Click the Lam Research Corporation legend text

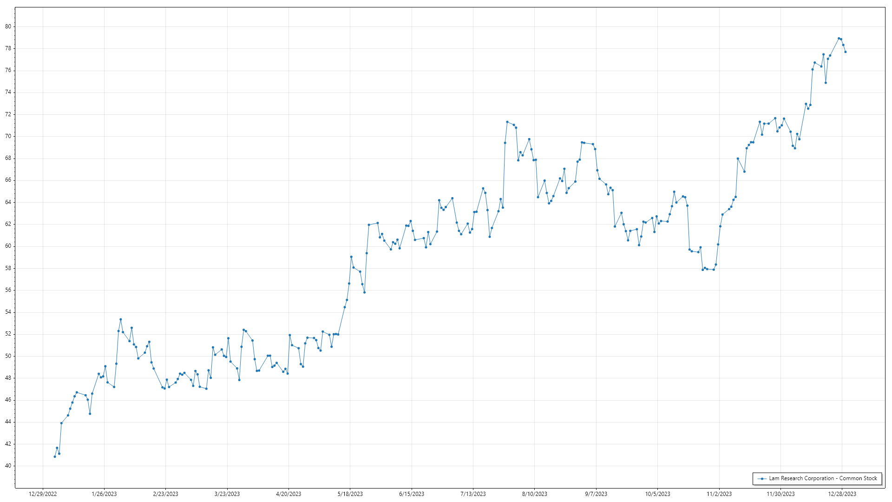(x=823, y=478)
